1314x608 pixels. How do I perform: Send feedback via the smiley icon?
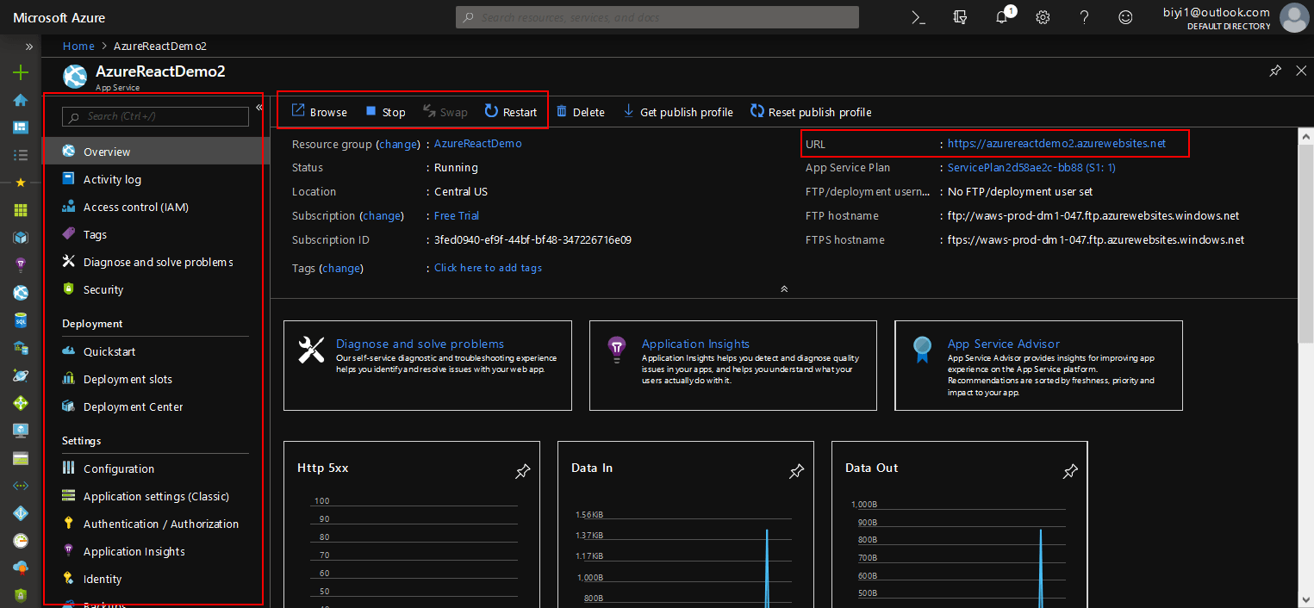tap(1125, 16)
